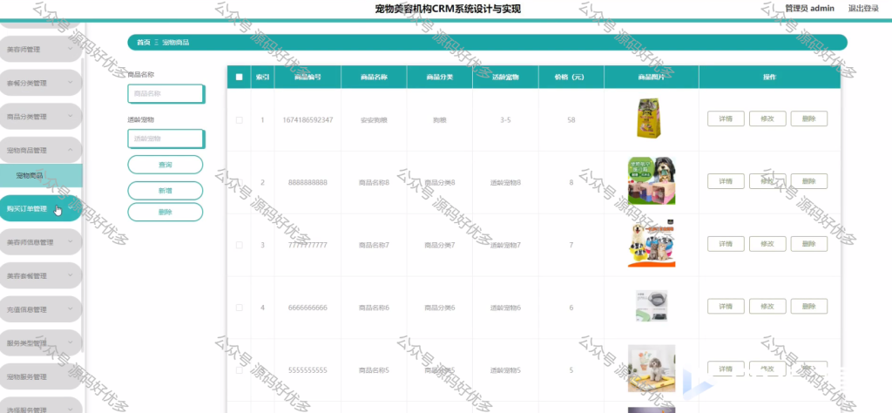Expand the 套餐分类管理 sidebar menu
This screenshot has height=413, width=892.
click(40, 83)
